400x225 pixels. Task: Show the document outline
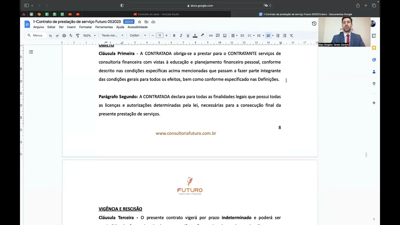[31, 52]
